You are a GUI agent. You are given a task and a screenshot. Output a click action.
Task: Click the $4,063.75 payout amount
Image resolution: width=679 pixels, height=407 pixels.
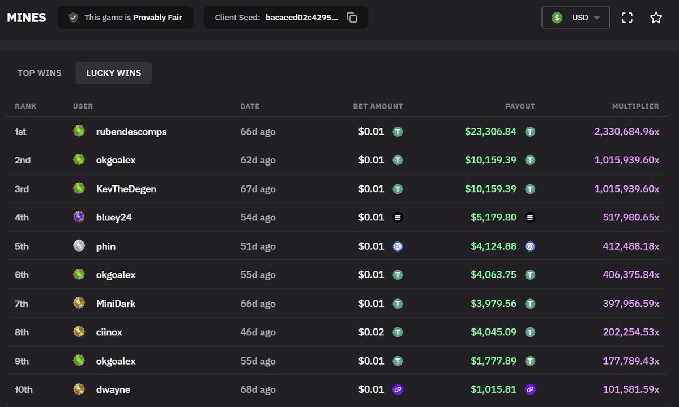pos(494,275)
